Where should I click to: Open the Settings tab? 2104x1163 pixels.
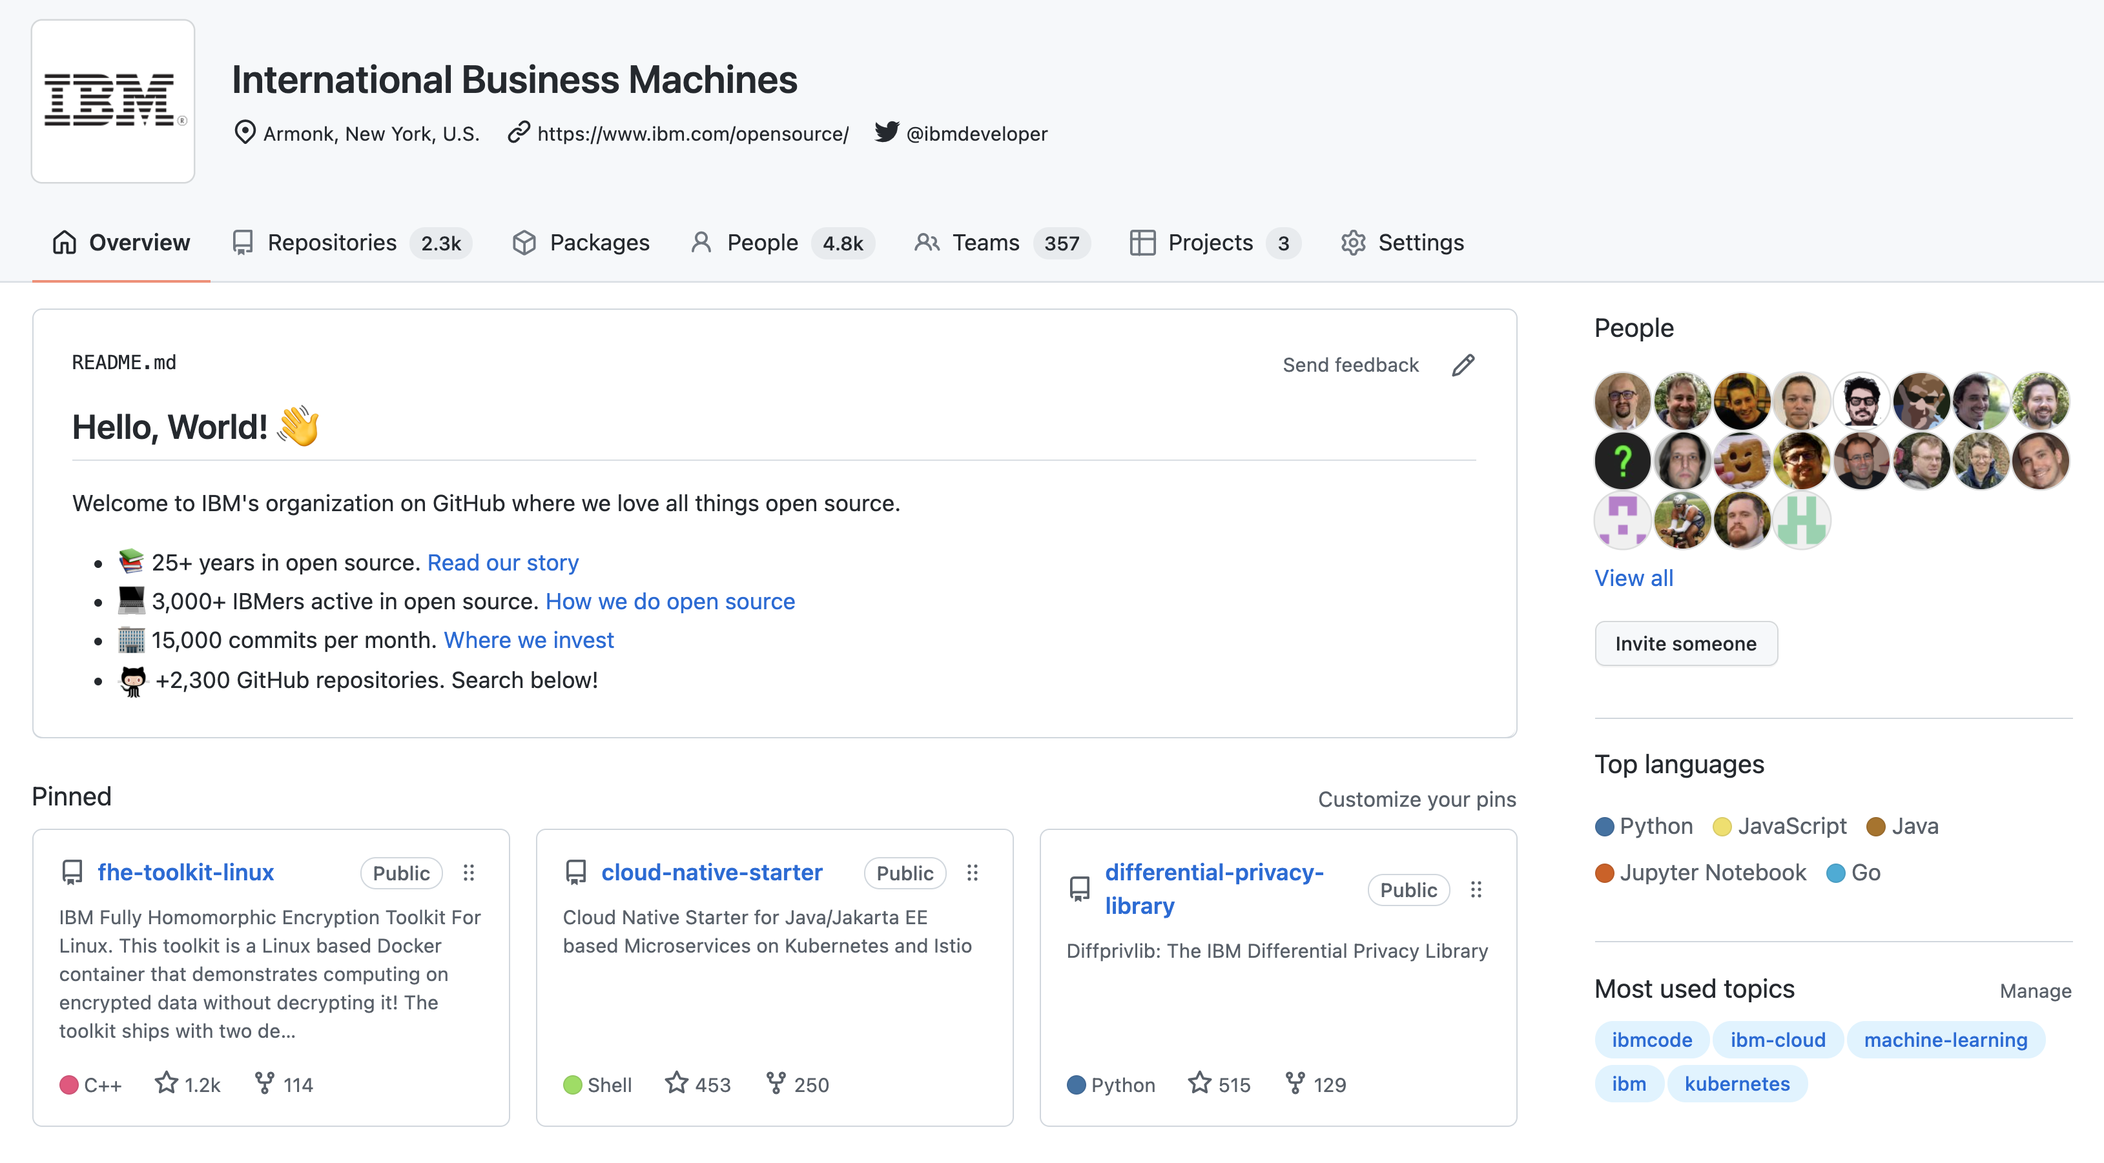[x=1401, y=243]
